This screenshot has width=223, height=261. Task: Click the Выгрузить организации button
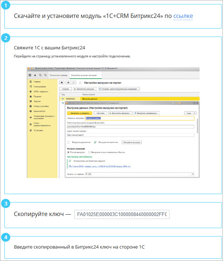[x=146, y=113]
